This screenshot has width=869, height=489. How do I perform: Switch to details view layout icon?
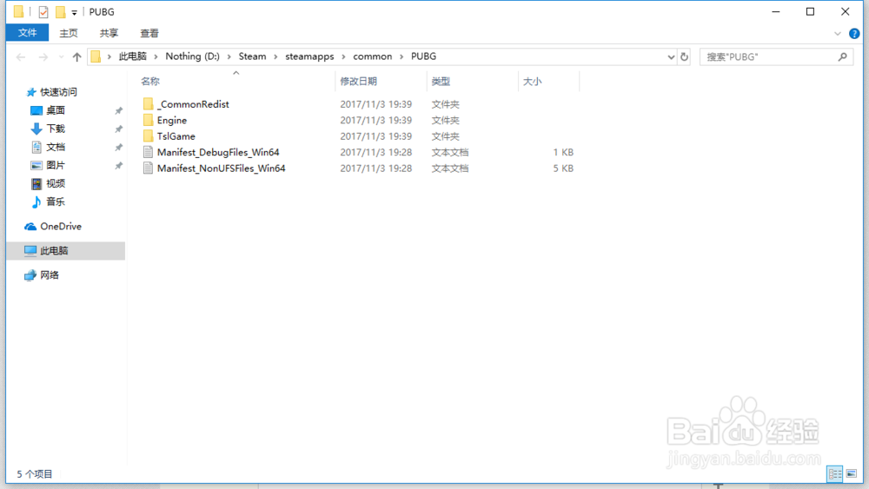pyautogui.click(x=834, y=473)
